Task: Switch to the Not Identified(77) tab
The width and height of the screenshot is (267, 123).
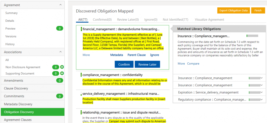Action: (x=175, y=20)
